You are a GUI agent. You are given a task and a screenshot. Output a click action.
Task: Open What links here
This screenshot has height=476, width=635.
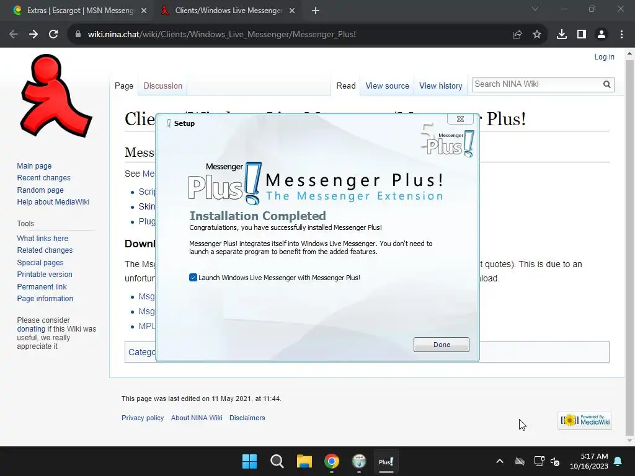(43, 239)
